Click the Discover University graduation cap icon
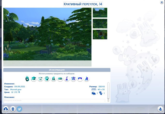This screenshot has width=165, height=114. pos(34,79)
